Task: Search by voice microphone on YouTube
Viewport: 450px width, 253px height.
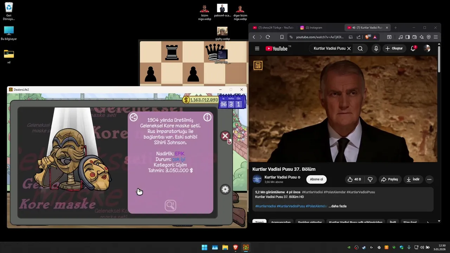Action: [376, 48]
